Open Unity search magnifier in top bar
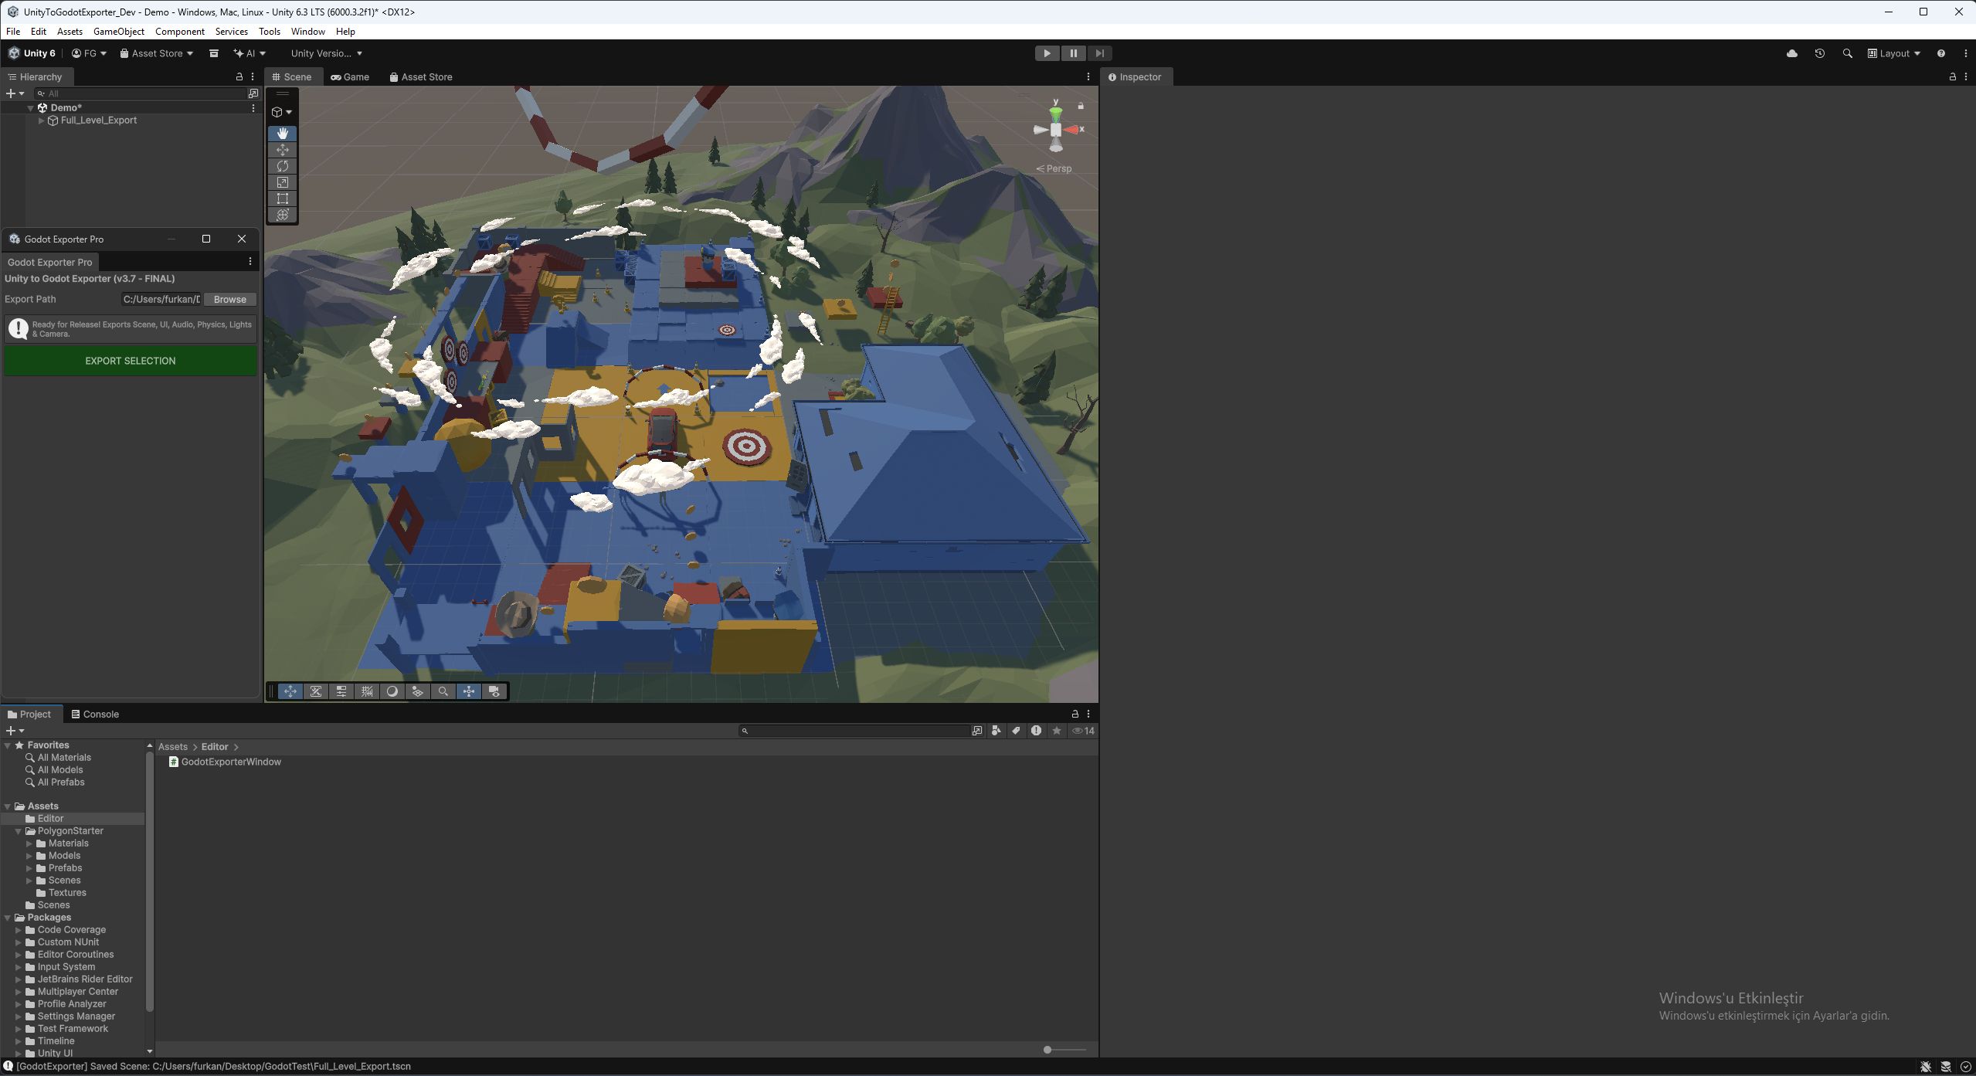 pos(1847,53)
